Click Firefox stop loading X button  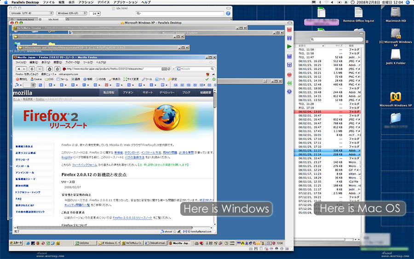point(40,69)
